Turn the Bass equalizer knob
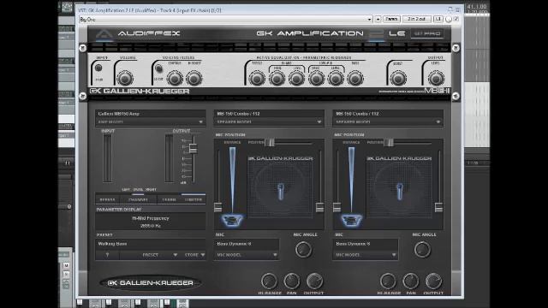 (355, 79)
